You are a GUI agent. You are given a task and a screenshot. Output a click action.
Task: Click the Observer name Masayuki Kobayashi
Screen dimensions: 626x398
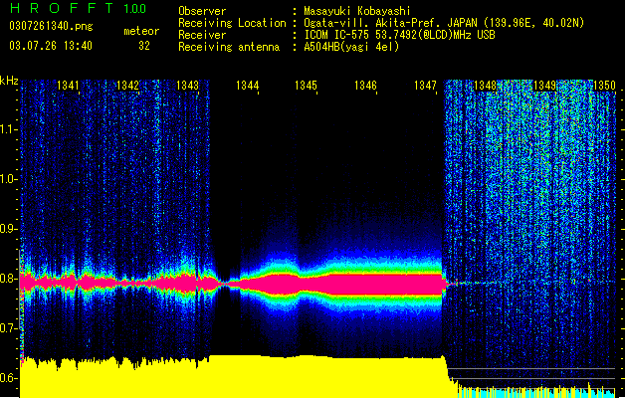[357, 11]
